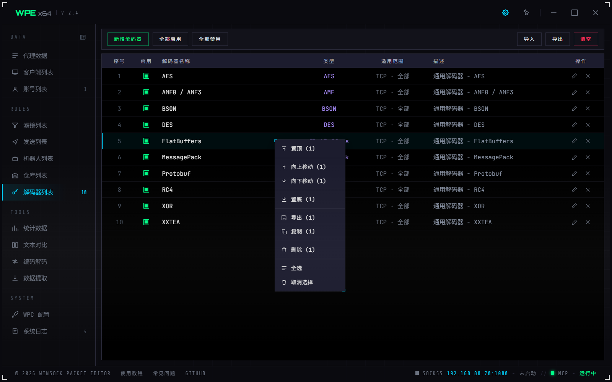
Task: Click the 全部启用 button
Action: (170, 39)
